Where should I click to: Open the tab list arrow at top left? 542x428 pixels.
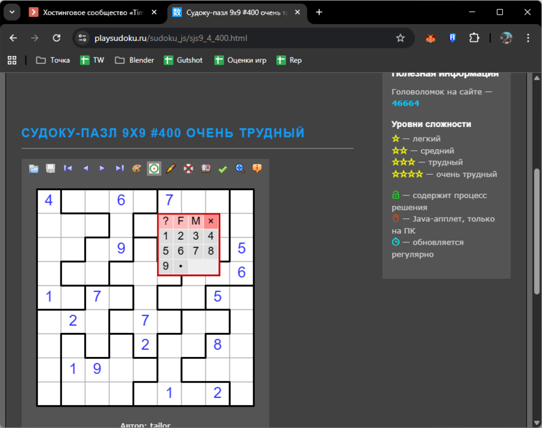(x=11, y=11)
